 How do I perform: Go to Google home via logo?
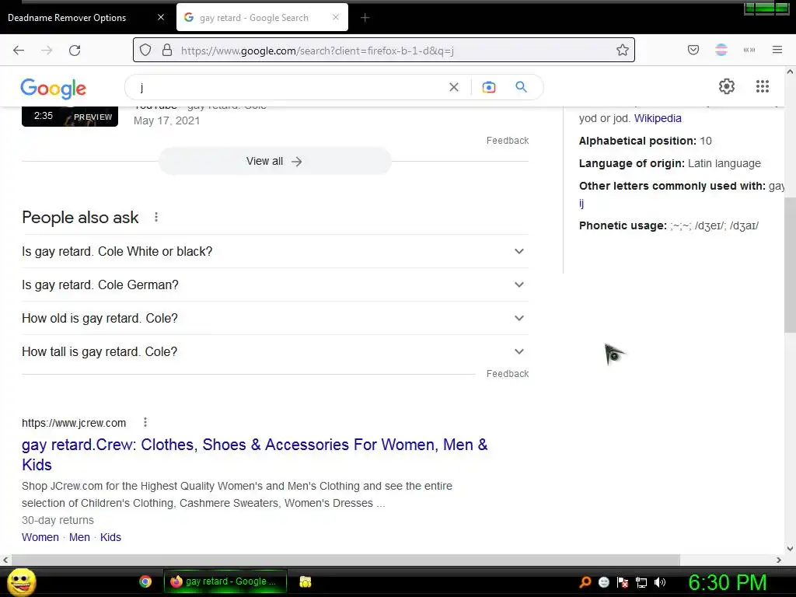click(x=54, y=89)
